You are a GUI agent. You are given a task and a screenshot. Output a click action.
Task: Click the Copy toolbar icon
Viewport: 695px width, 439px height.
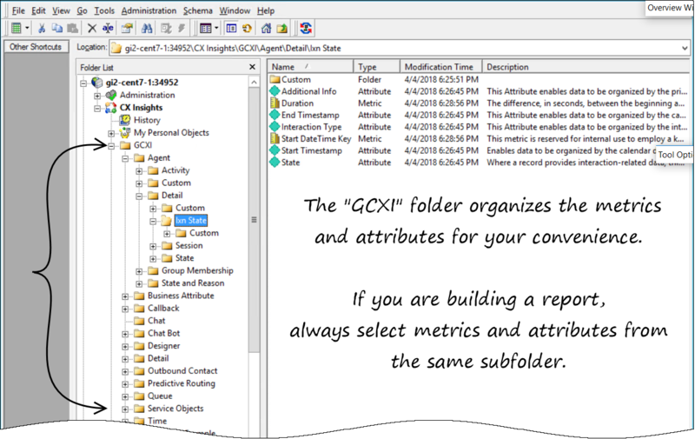(55, 28)
